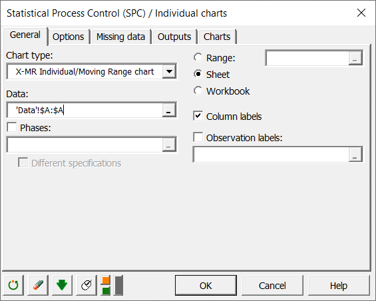Switch to the Outputs tab
376x301 pixels.
[174, 37]
